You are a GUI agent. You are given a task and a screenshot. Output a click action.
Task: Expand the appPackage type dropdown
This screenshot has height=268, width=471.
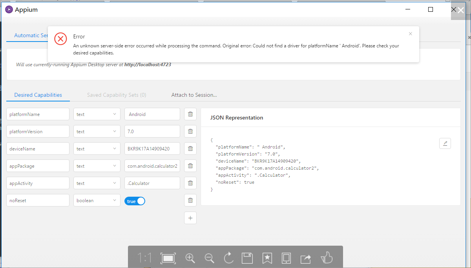point(97,166)
